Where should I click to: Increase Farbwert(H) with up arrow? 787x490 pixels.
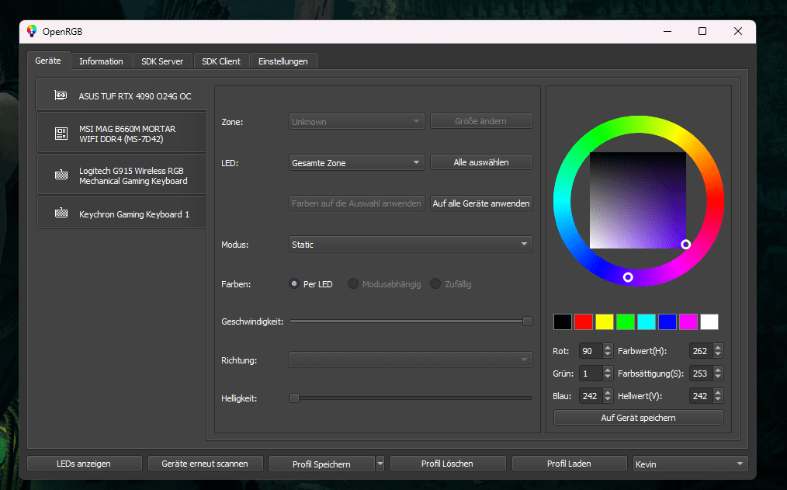pos(718,347)
